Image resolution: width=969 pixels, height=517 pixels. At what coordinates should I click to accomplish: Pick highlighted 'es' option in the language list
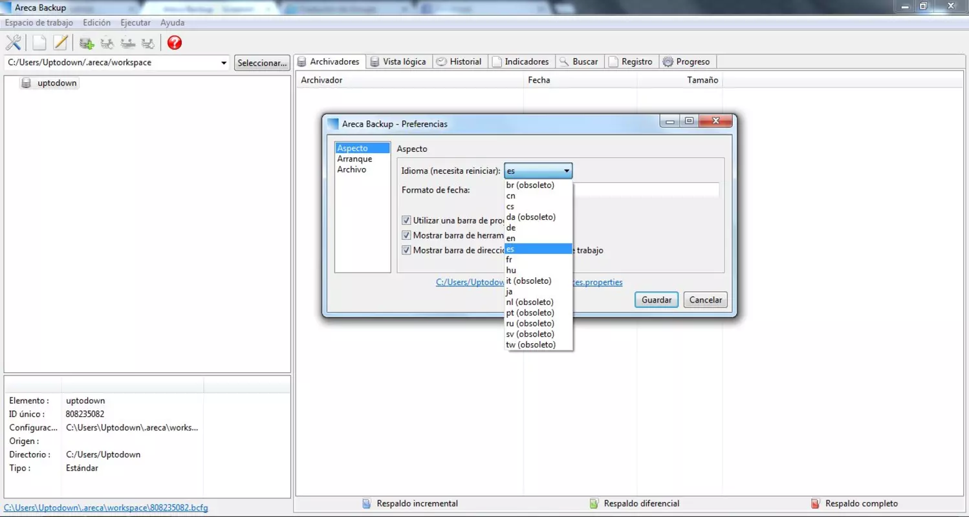click(x=538, y=249)
